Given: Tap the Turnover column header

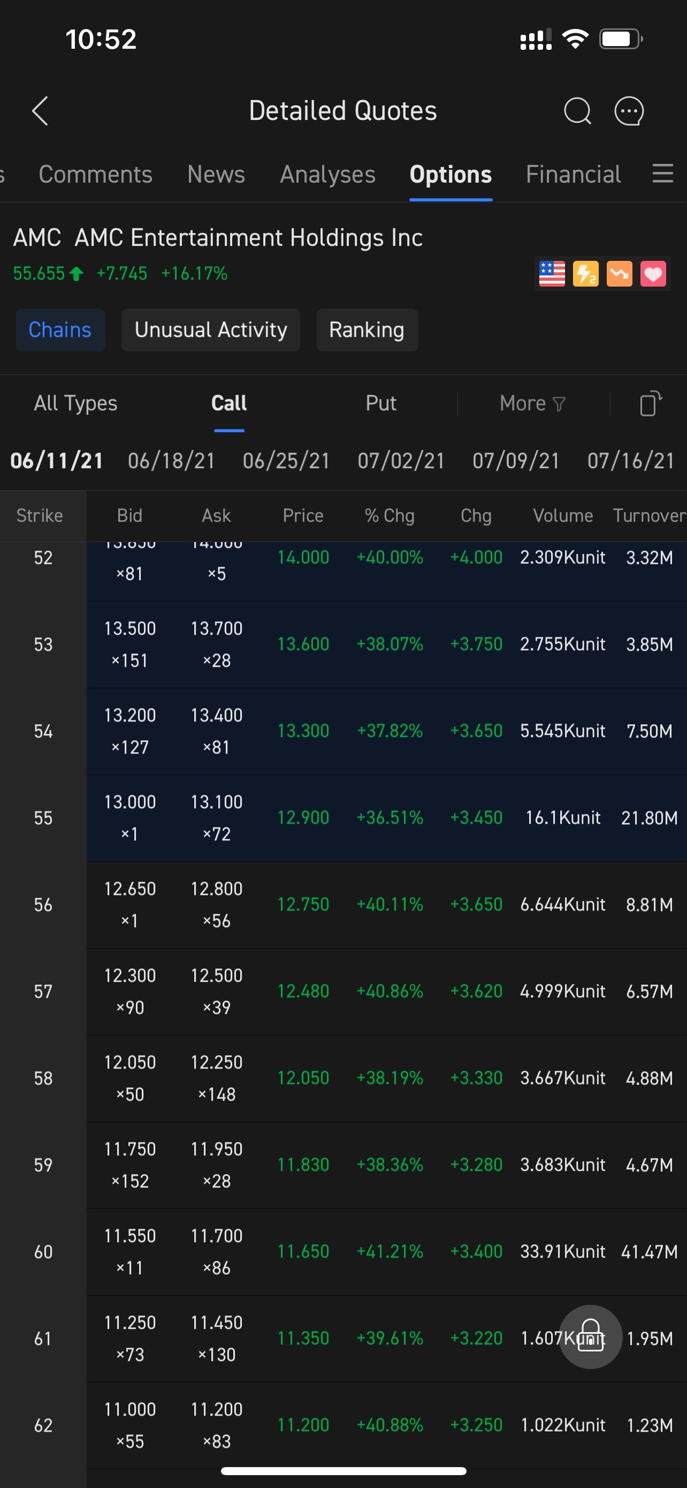Looking at the screenshot, I should pos(649,515).
